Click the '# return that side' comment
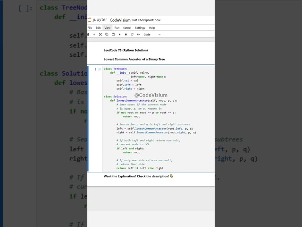The width and height of the screenshot is (302, 227). click(x=130, y=164)
